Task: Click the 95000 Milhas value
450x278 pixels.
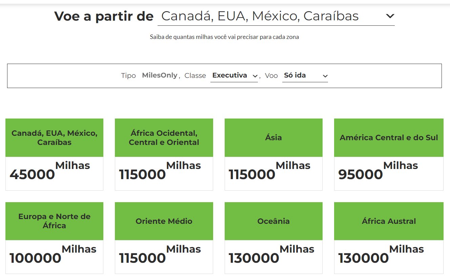Action: pyautogui.click(x=378, y=171)
